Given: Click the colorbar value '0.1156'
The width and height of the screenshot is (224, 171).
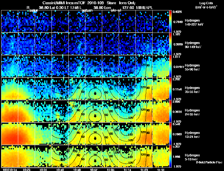Looking at the screenshot, I should click(178, 89).
